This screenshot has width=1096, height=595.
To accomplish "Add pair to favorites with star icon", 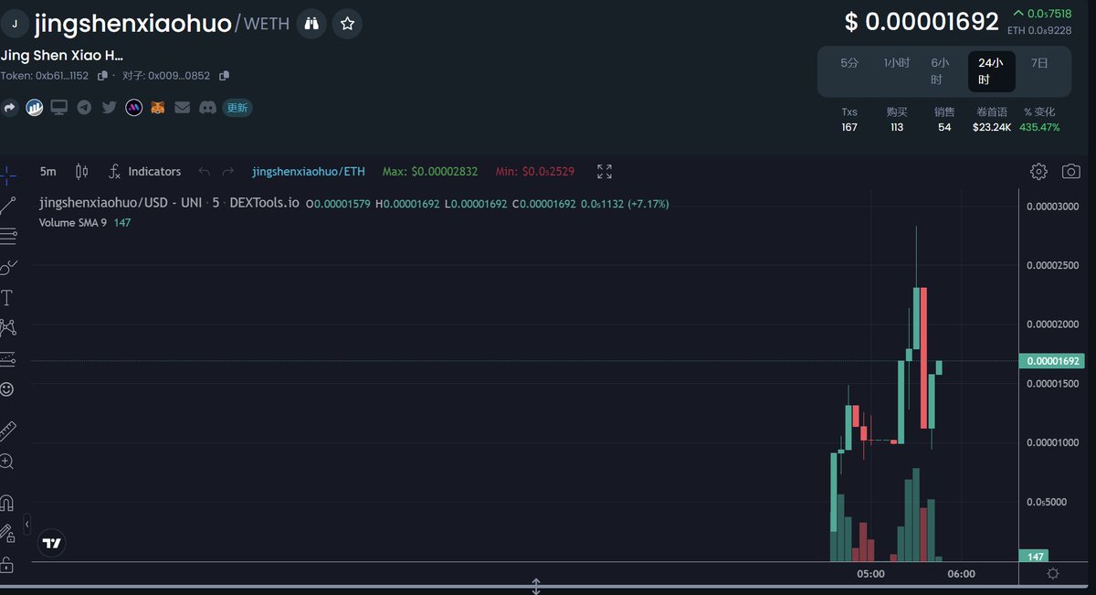I will click(346, 24).
